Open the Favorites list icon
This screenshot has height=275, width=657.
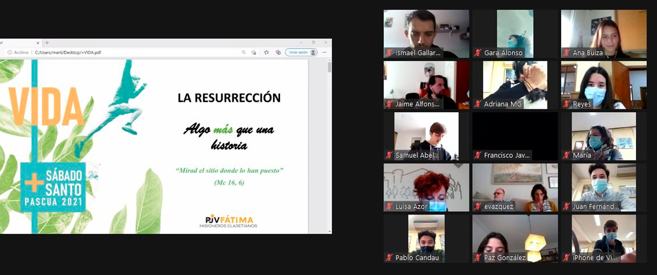pos(266,52)
